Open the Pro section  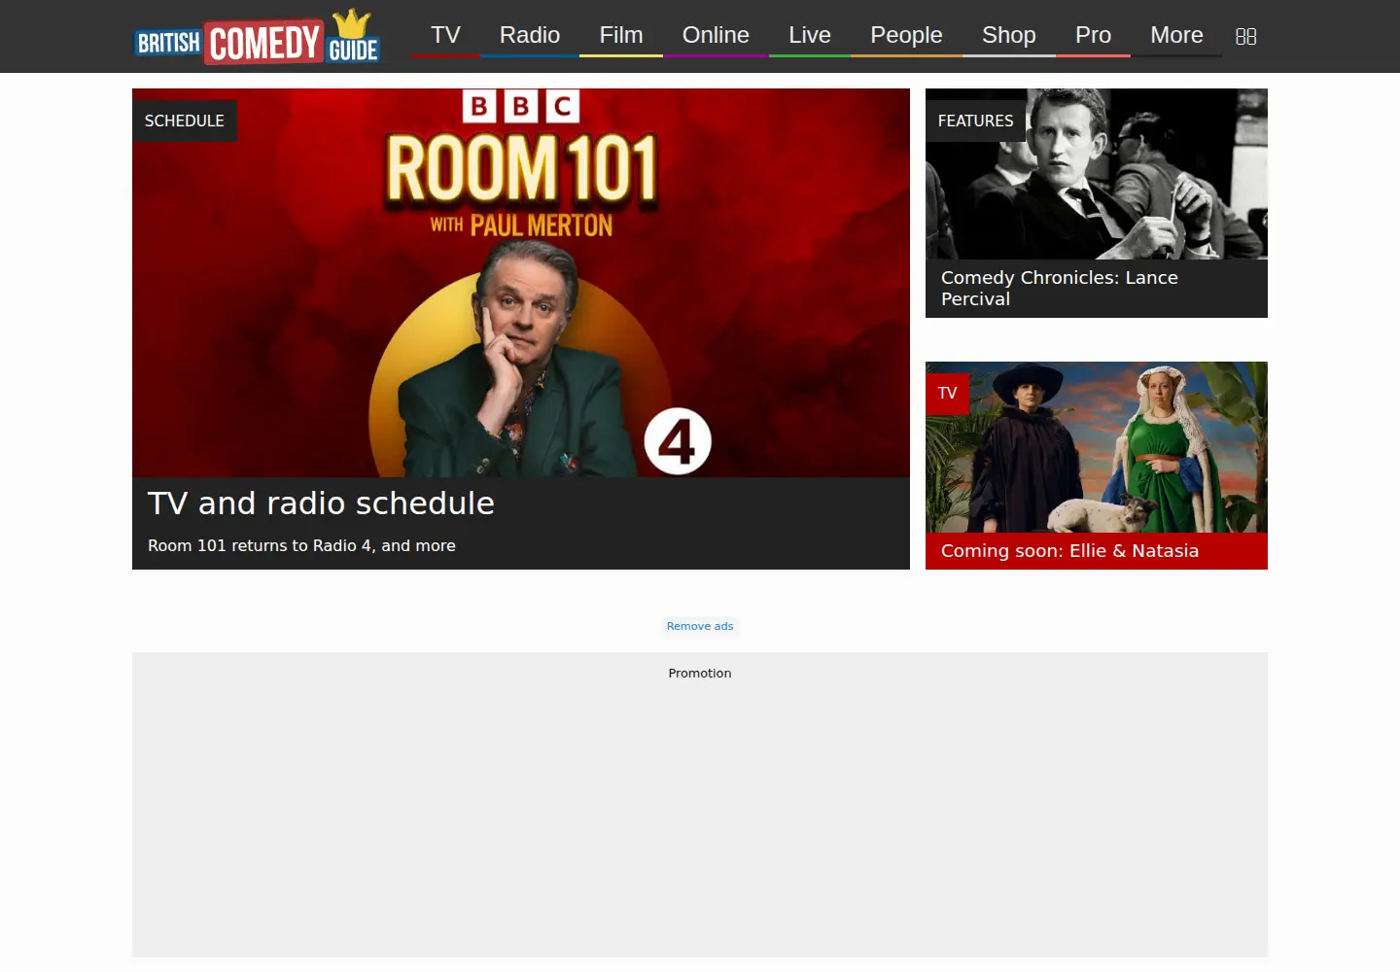click(1093, 36)
